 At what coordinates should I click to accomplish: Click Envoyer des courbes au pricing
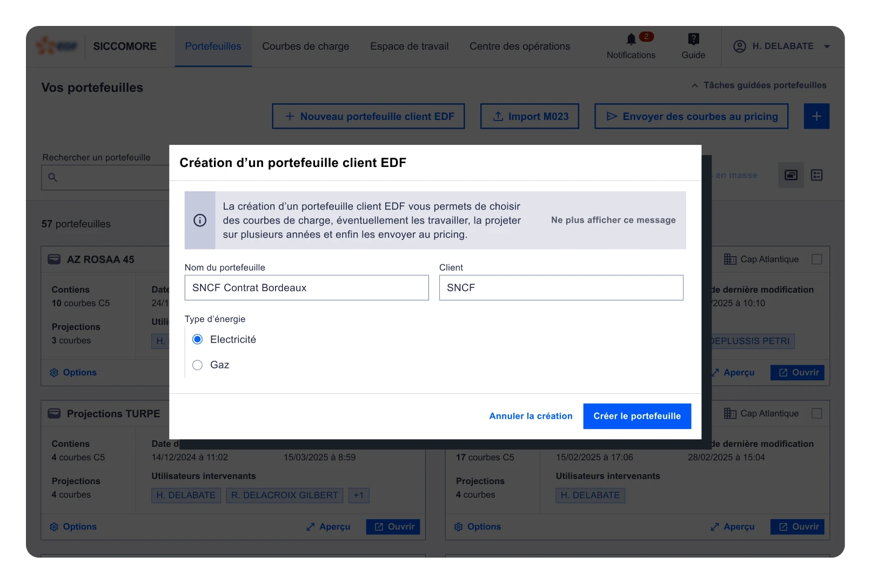click(691, 116)
